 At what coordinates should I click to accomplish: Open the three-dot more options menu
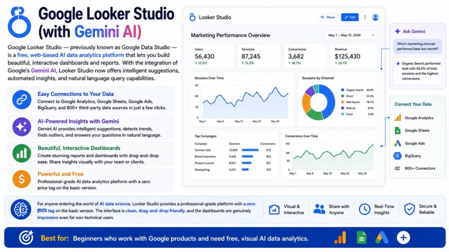[365, 17]
